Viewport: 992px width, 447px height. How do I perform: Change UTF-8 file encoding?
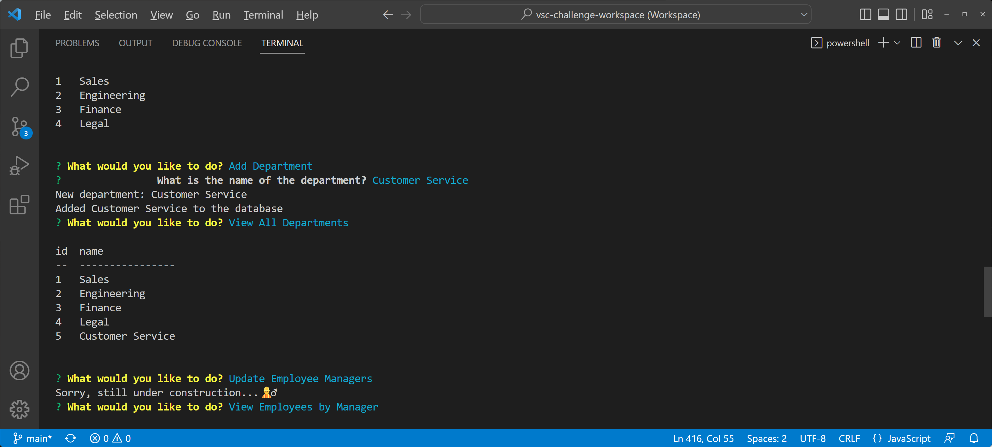812,439
